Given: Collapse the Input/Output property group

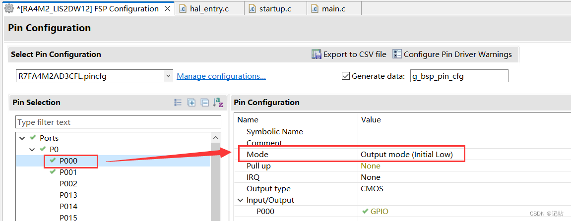Looking at the screenshot, I should [241, 200].
